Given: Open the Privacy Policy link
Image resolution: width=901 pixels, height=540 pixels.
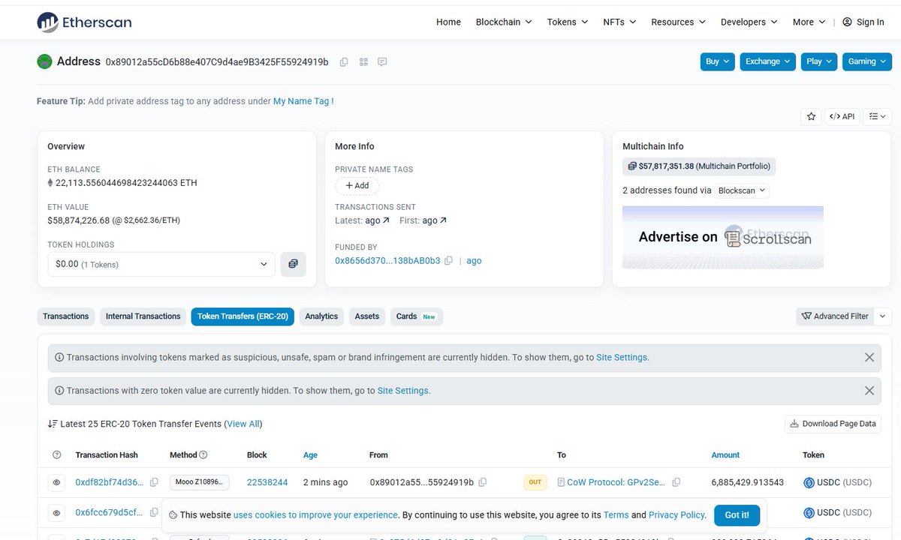Looking at the screenshot, I should pos(677,515).
